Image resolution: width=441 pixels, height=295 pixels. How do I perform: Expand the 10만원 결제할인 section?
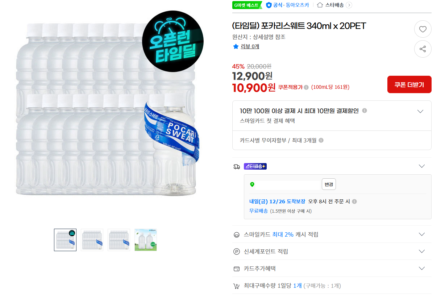(420, 111)
